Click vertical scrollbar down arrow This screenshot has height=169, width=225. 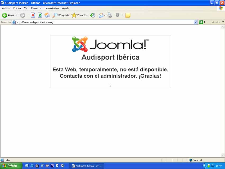tap(223, 155)
